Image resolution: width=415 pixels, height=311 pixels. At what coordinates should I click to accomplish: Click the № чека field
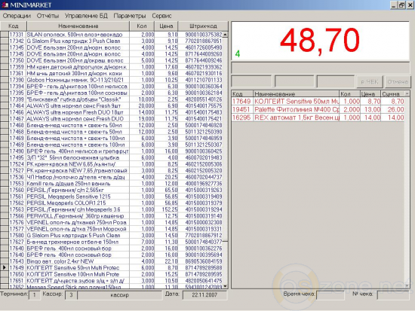pyautogui.click(x=393, y=295)
